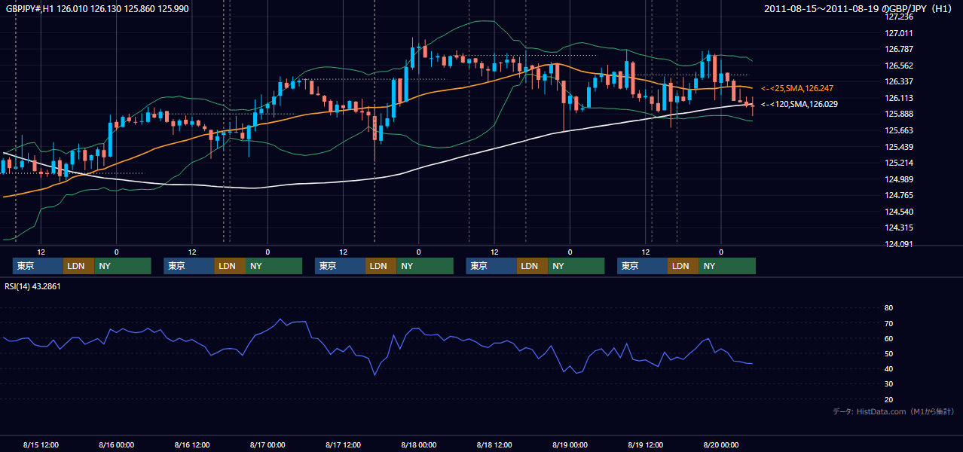Click the RSI level 40 label
Viewport: 963px width, 452px height.
[888, 368]
